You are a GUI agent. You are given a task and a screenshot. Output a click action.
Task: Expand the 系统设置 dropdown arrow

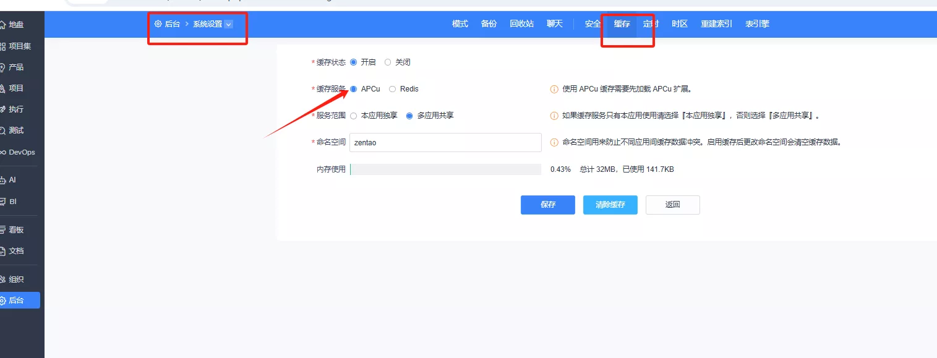click(229, 24)
